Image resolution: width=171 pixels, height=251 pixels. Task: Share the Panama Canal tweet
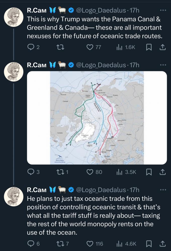(162, 47)
